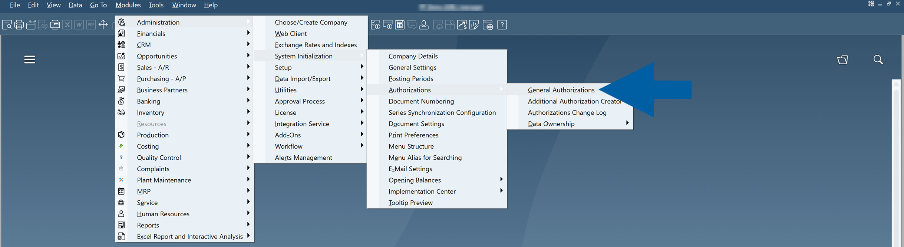Select Choose/Create Company entry
The image size is (904, 247).
point(311,22)
